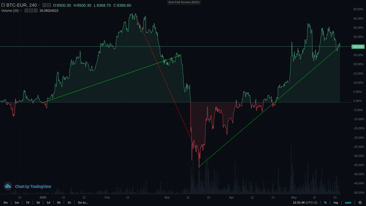Open the Chart by TradingView link
366x206 pixels.
33,186
